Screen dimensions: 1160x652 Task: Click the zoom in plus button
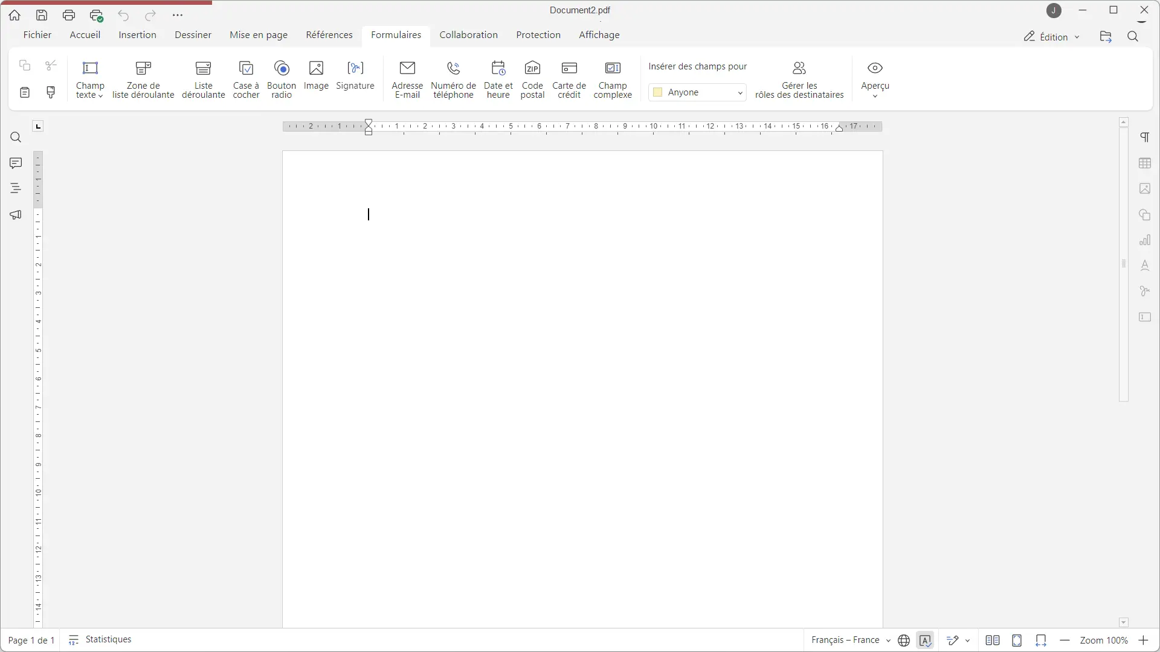pos(1143,641)
